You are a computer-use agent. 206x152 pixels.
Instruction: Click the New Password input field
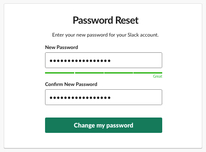[103, 60]
